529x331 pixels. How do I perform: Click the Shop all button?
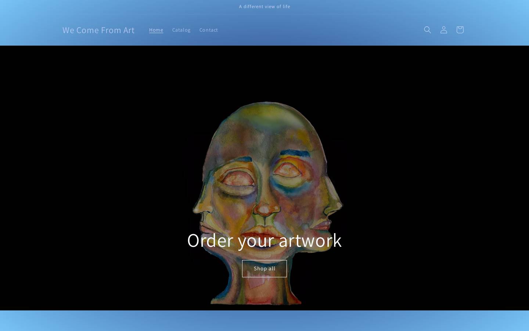click(264, 268)
